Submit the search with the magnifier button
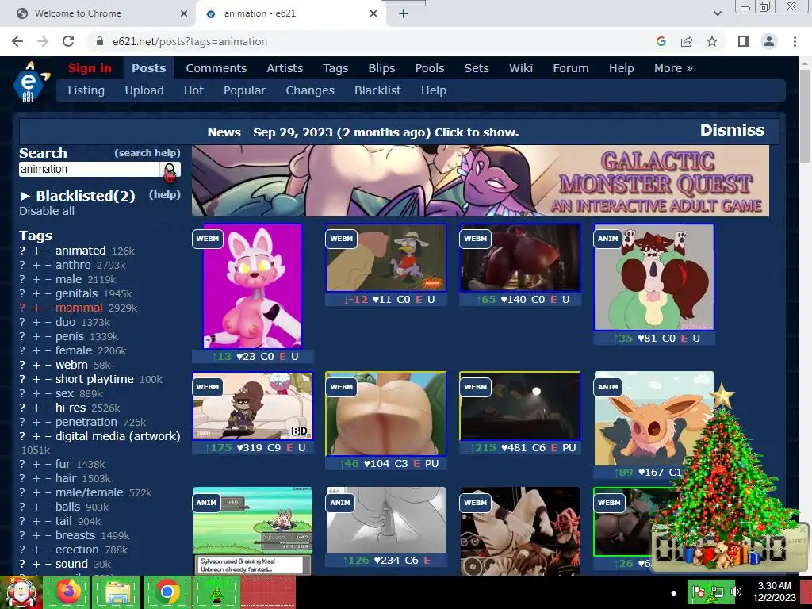812x609 pixels. pos(170,170)
